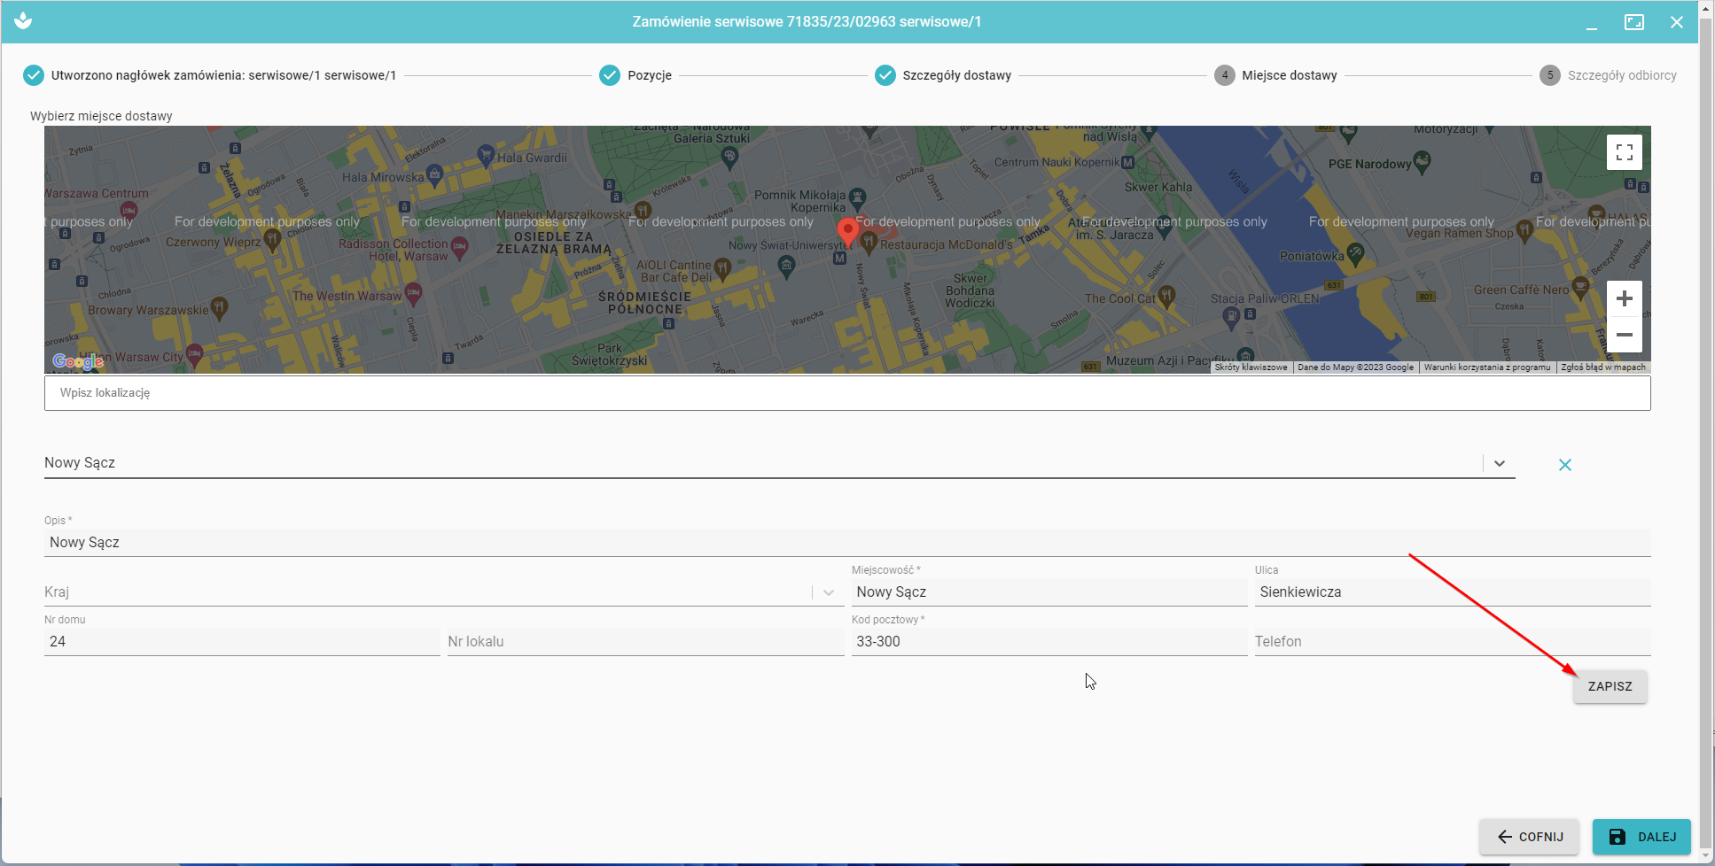Expand the Nowy Sącz location dropdown
Image resolution: width=1715 pixels, height=866 pixels.
pos(1499,464)
